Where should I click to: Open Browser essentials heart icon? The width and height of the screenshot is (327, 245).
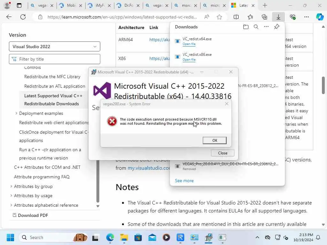[293, 17]
